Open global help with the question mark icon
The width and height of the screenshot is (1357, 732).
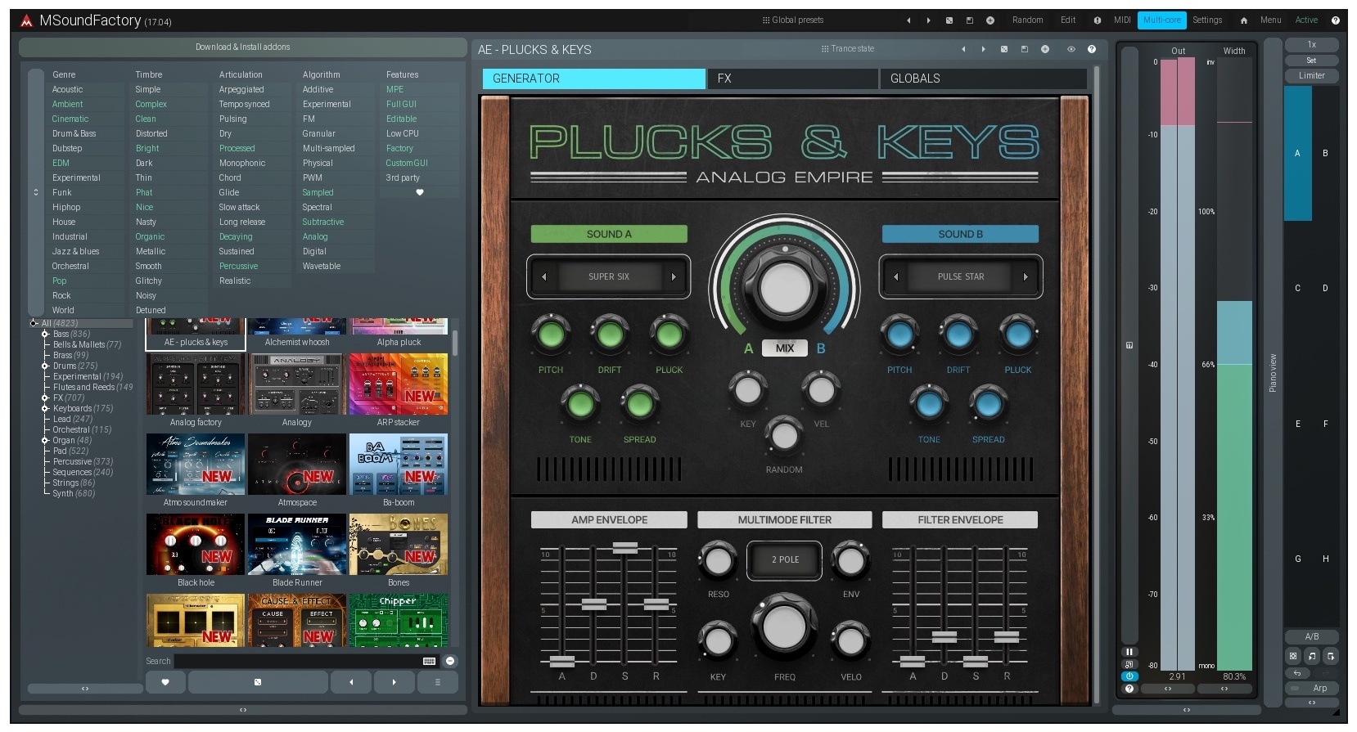pos(1335,20)
